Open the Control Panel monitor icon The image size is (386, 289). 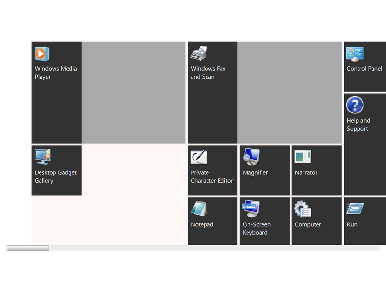[355, 54]
